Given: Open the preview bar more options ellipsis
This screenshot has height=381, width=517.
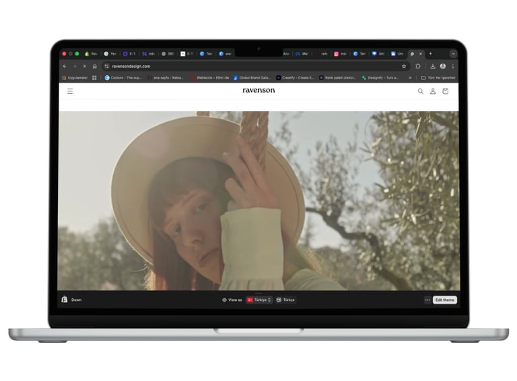Looking at the screenshot, I should [x=427, y=300].
